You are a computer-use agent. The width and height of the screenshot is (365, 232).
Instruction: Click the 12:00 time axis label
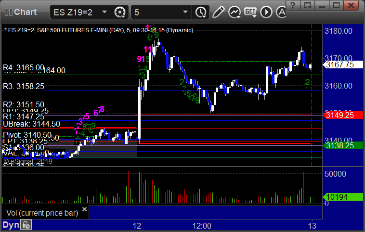(x=202, y=226)
